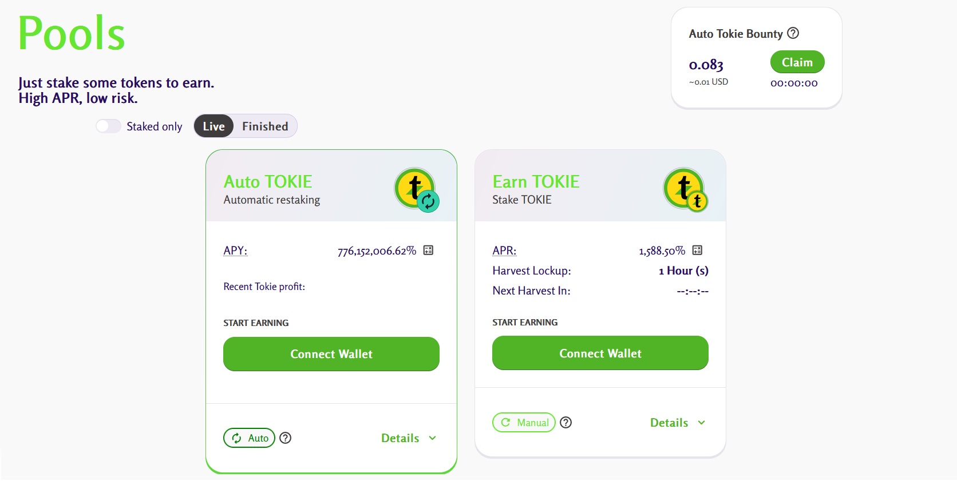Open the APR calculator icon in Earn TOKIE
Image resolution: width=957 pixels, height=489 pixels.
[x=697, y=251]
